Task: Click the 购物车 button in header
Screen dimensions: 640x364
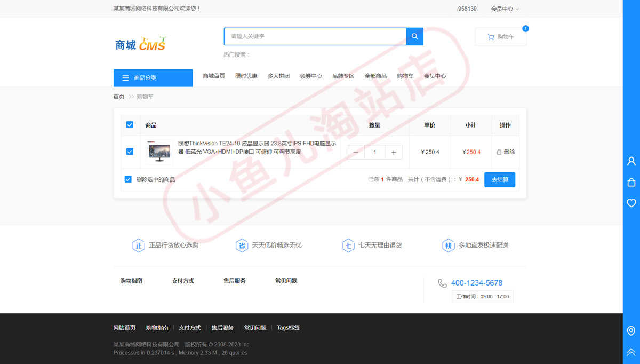Action: (501, 37)
